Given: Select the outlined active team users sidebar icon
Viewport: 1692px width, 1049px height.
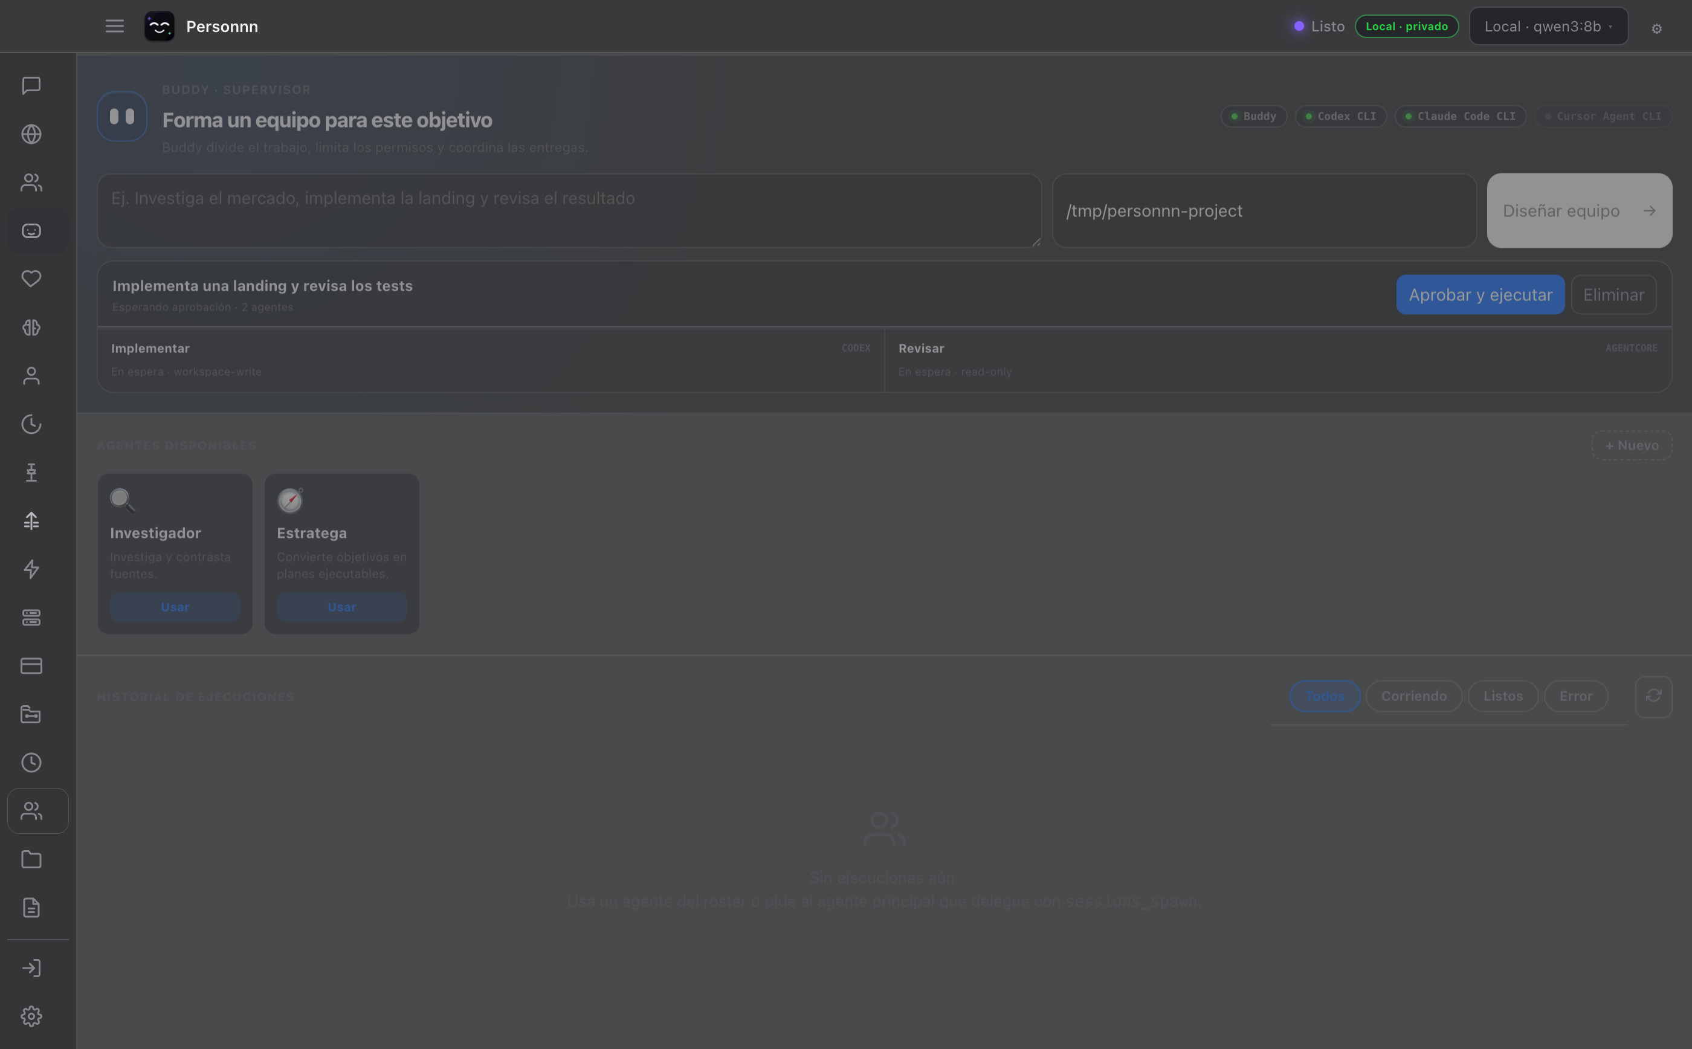Looking at the screenshot, I should click(x=38, y=811).
